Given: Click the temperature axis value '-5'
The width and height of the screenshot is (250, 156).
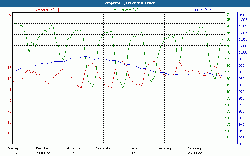Looking at the screenshot, I should point(10,111).
